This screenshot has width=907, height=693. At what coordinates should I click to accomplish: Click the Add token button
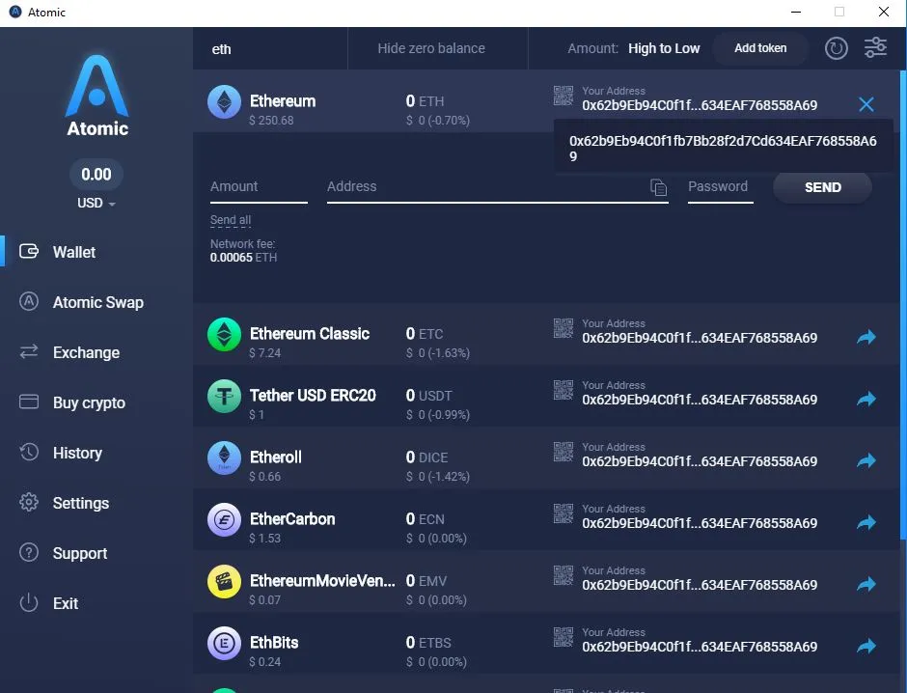(x=760, y=48)
